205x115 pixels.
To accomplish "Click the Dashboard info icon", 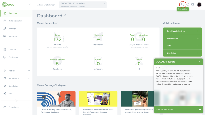I will (65, 15).
